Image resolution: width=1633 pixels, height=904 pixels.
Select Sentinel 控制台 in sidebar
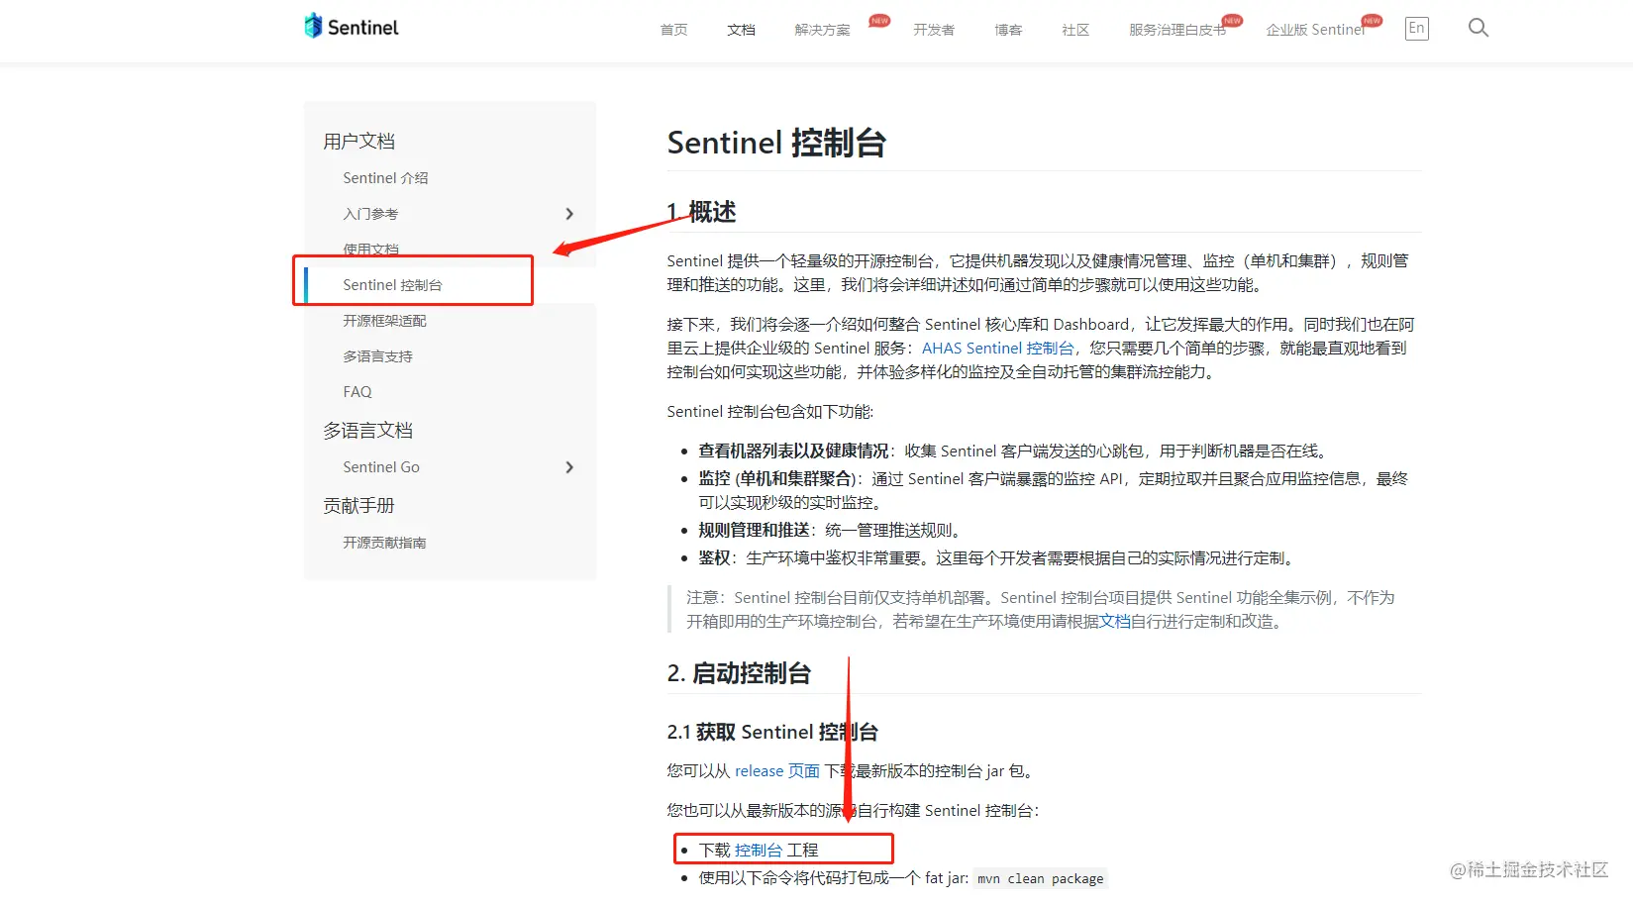392,285
